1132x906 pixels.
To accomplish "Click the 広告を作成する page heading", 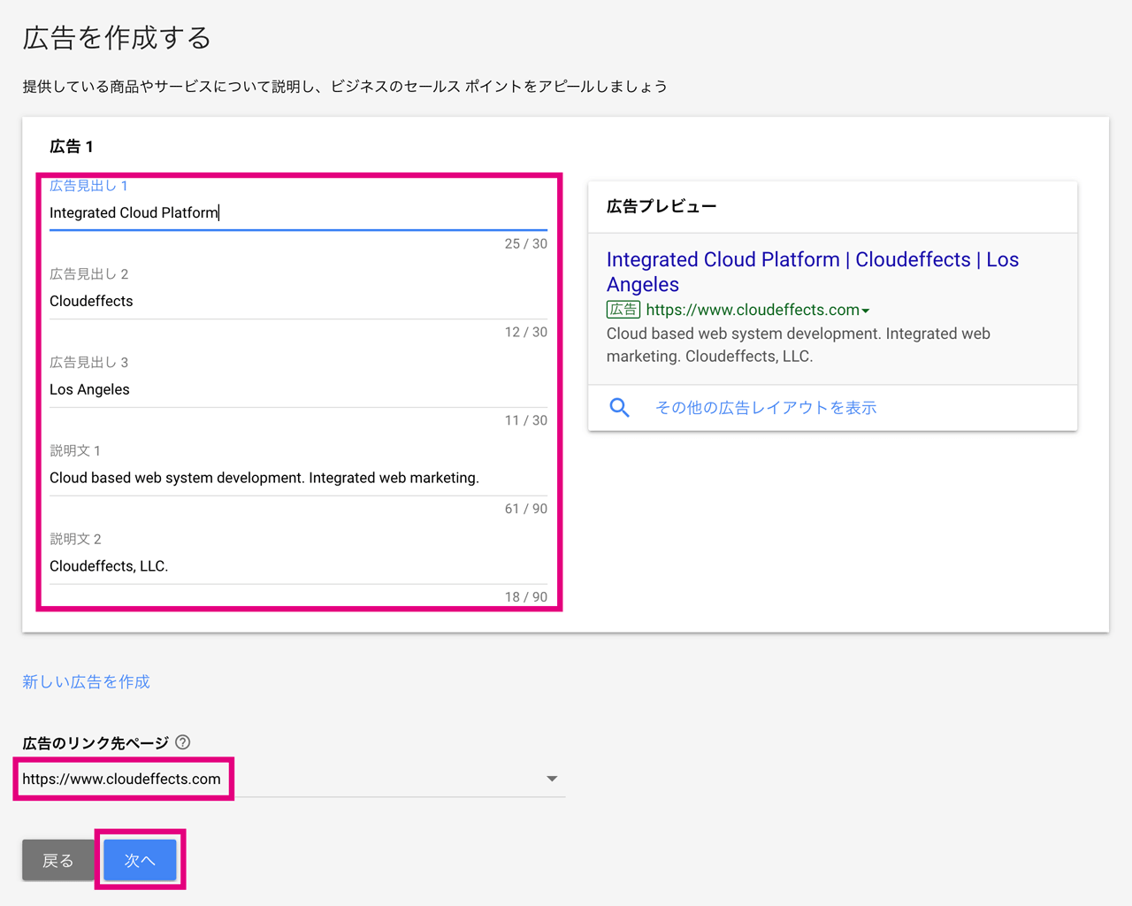I will pos(117,37).
